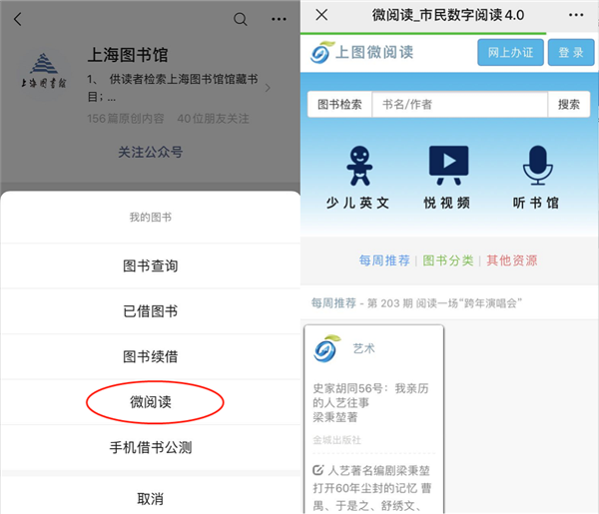Close the 微阅读 page with X
The height and width of the screenshot is (514, 599).
321,15
